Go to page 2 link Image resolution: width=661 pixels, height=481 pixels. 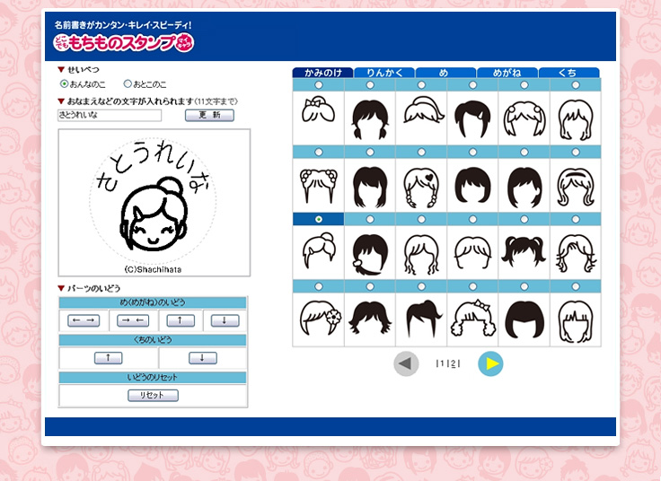(454, 363)
